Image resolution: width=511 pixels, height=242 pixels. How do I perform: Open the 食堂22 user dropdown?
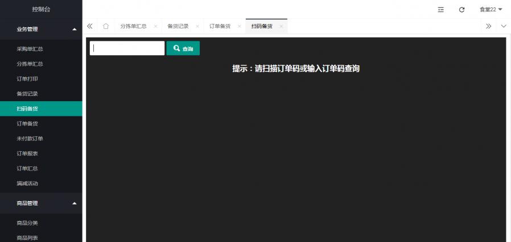[491, 10]
